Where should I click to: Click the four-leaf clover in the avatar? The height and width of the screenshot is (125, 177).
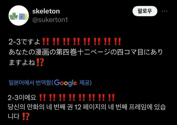(x=14, y=17)
